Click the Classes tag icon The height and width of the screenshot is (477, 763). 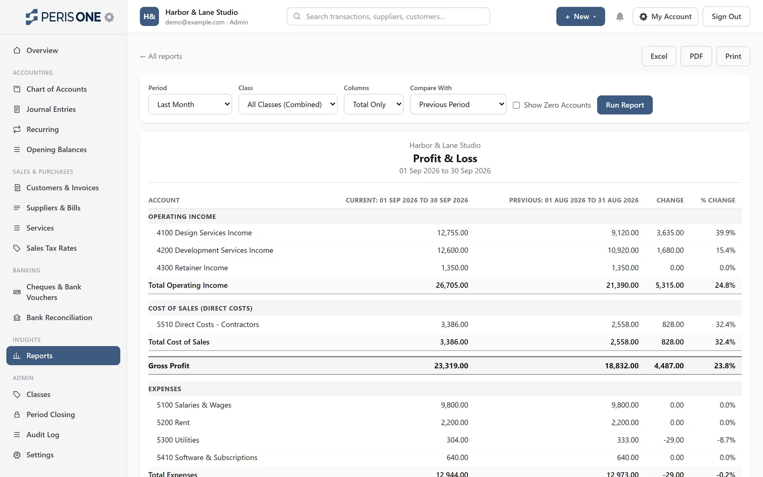click(17, 395)
